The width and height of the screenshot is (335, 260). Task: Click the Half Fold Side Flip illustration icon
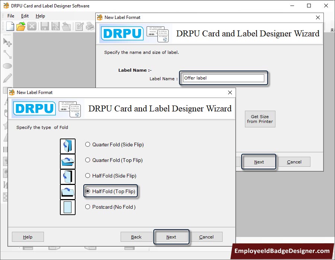[68, 177]
